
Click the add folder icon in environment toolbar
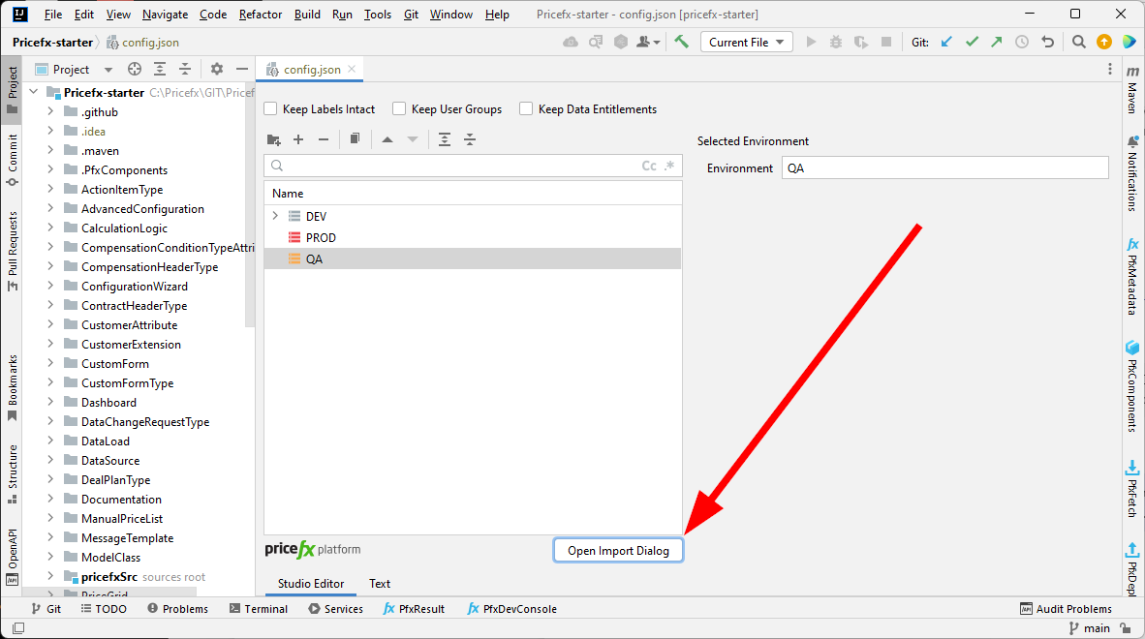point(273,139)
